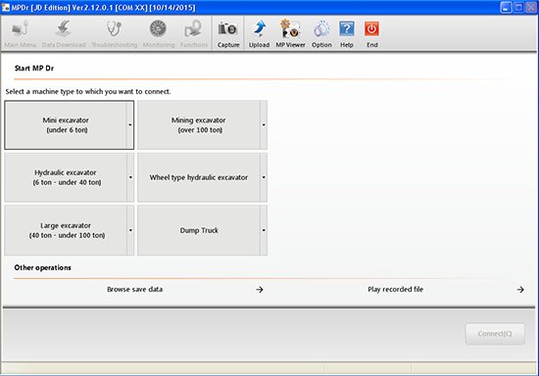Image resolution: width=539 pixels, height=376 pixels.
Task: Launch MP Viewer from the toolbar
Action: coord(290,33)
